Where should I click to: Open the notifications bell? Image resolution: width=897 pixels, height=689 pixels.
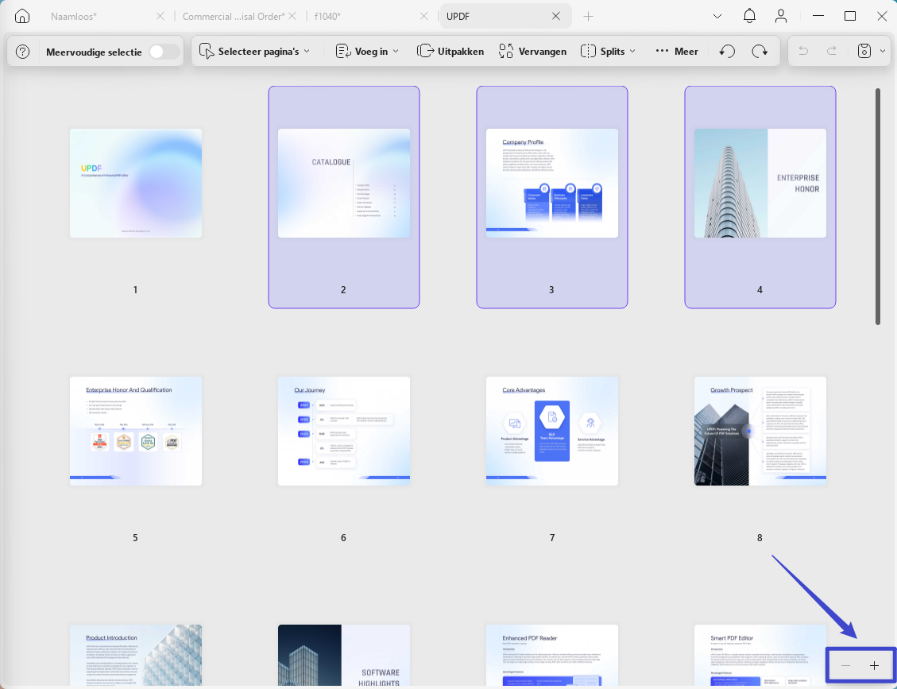749,16
